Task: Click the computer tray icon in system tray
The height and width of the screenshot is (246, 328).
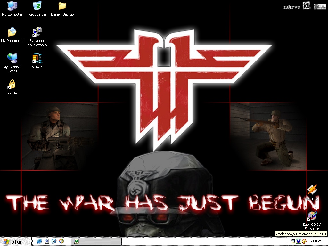Action: click(x=292, y=241)
